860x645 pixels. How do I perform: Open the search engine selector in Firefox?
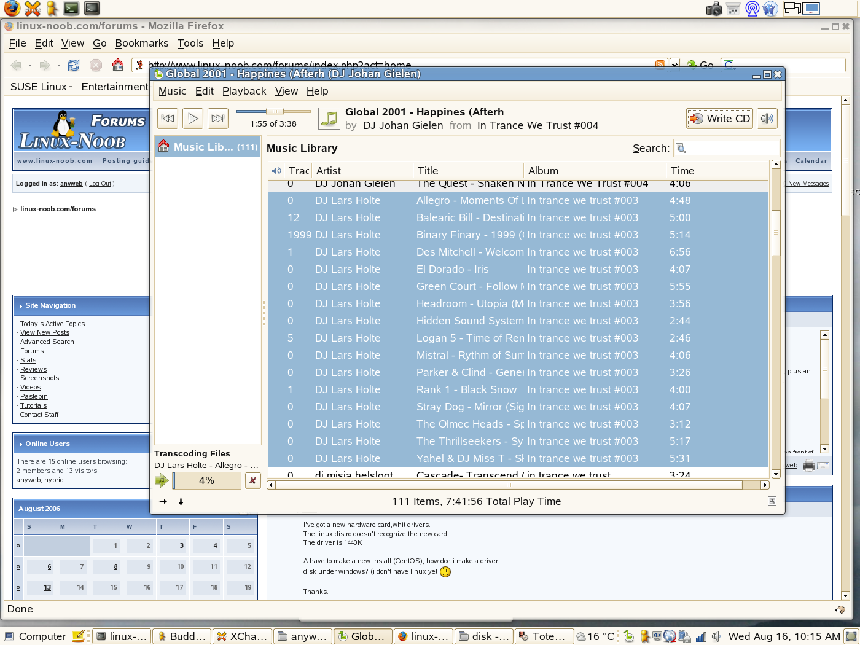click(730, 65)
